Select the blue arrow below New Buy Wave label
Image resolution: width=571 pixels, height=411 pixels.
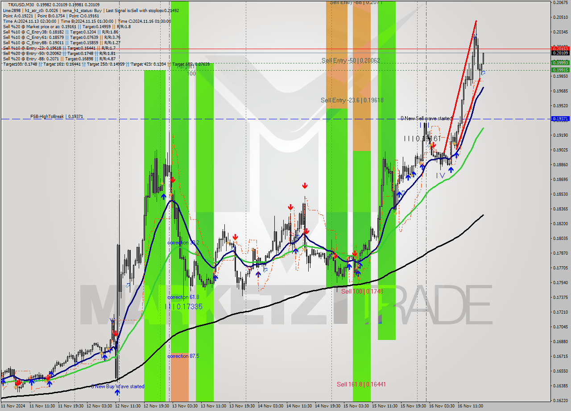[x=117, y=392]
